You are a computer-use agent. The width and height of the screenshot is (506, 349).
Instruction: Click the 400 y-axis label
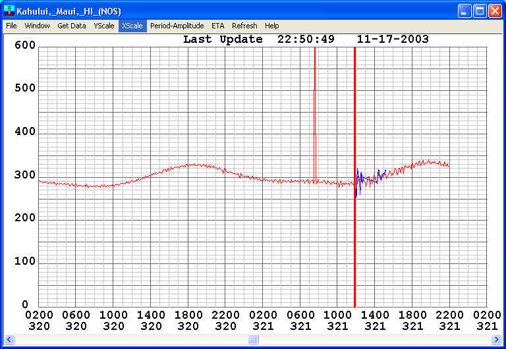pos(25,132)
